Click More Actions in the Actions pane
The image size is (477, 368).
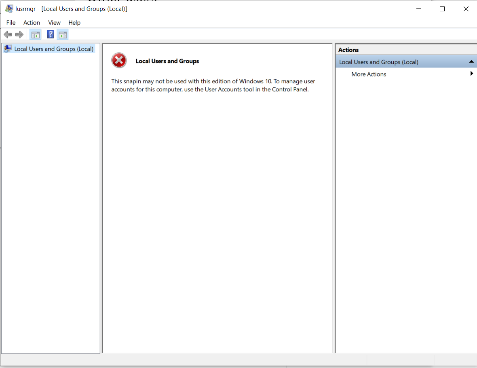click(369, 74)
